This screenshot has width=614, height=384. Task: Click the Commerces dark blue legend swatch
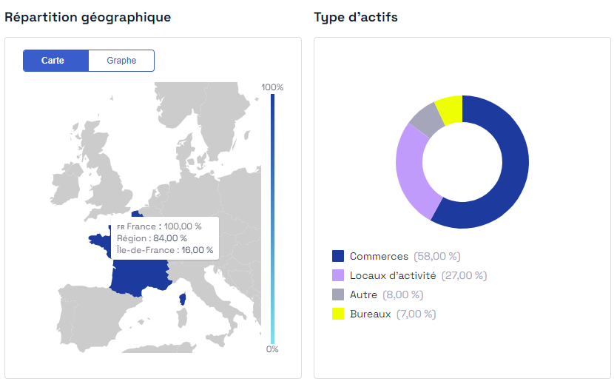pyautogui.click(x=338, y=256)
